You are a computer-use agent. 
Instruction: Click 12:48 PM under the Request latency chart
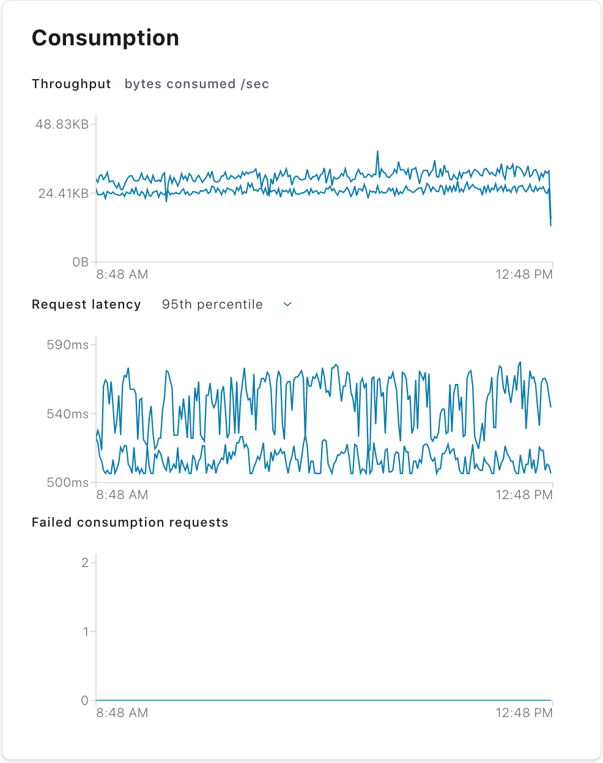point(523,495)
